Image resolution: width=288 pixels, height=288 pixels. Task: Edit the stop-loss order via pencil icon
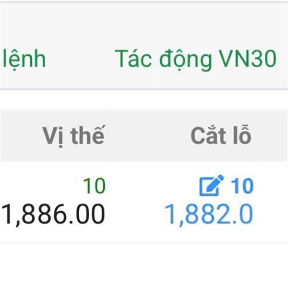coord(211,185)
